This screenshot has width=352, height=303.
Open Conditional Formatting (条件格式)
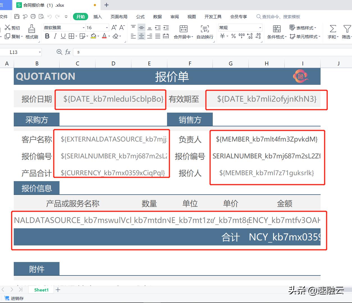(x=276, y=31)
